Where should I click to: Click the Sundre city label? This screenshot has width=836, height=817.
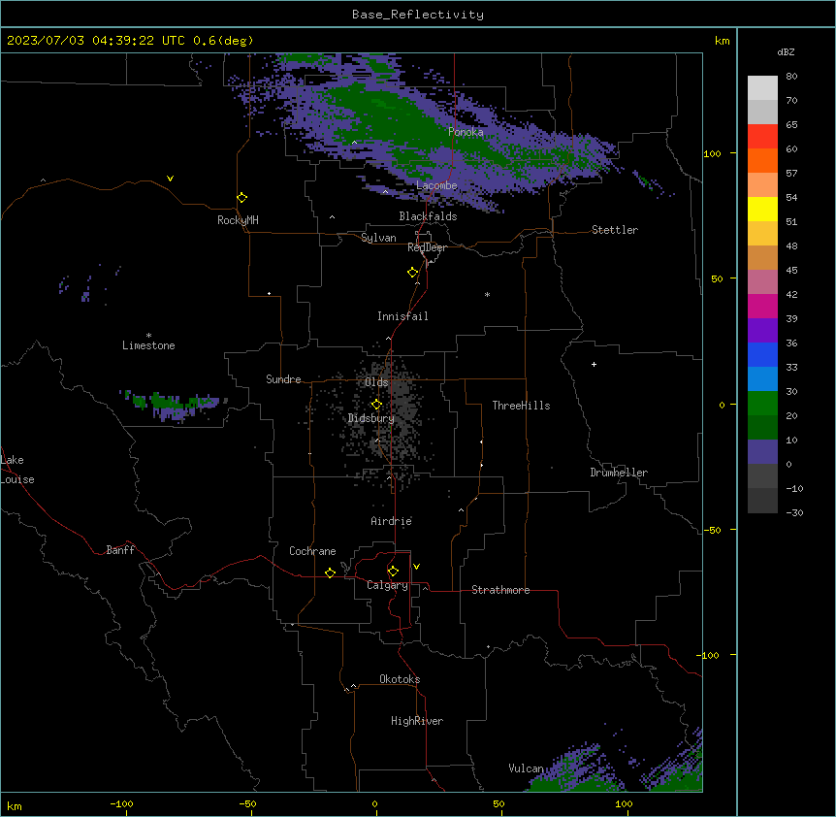pyautogui.click(x=283, y=379)
